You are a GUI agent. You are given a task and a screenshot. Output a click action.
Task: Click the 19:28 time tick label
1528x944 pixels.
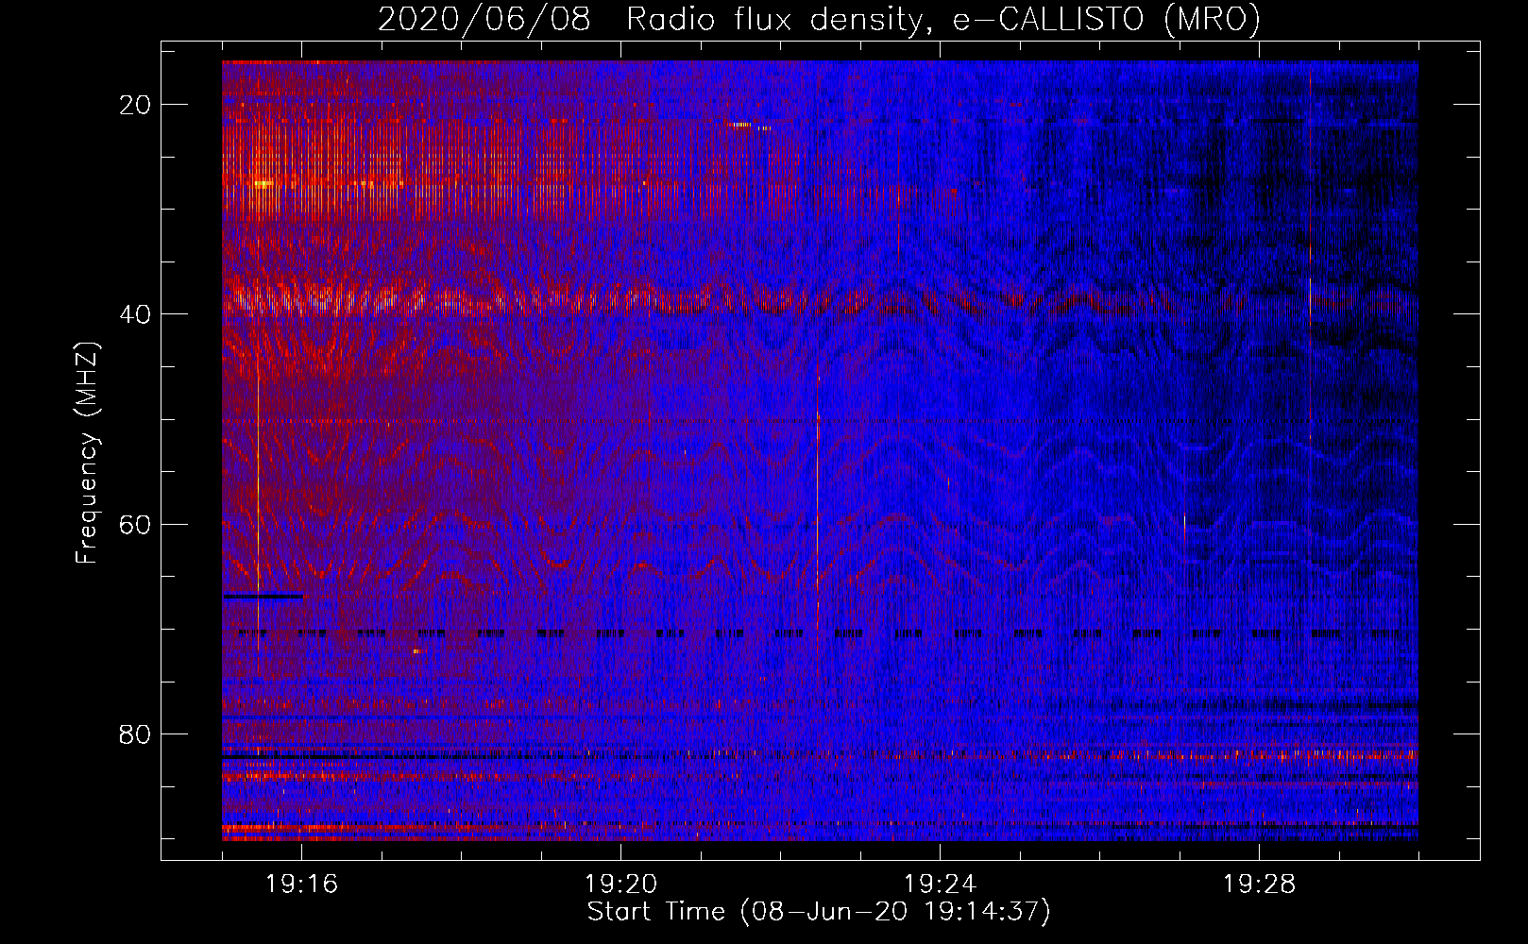(x=1260, y=885)
